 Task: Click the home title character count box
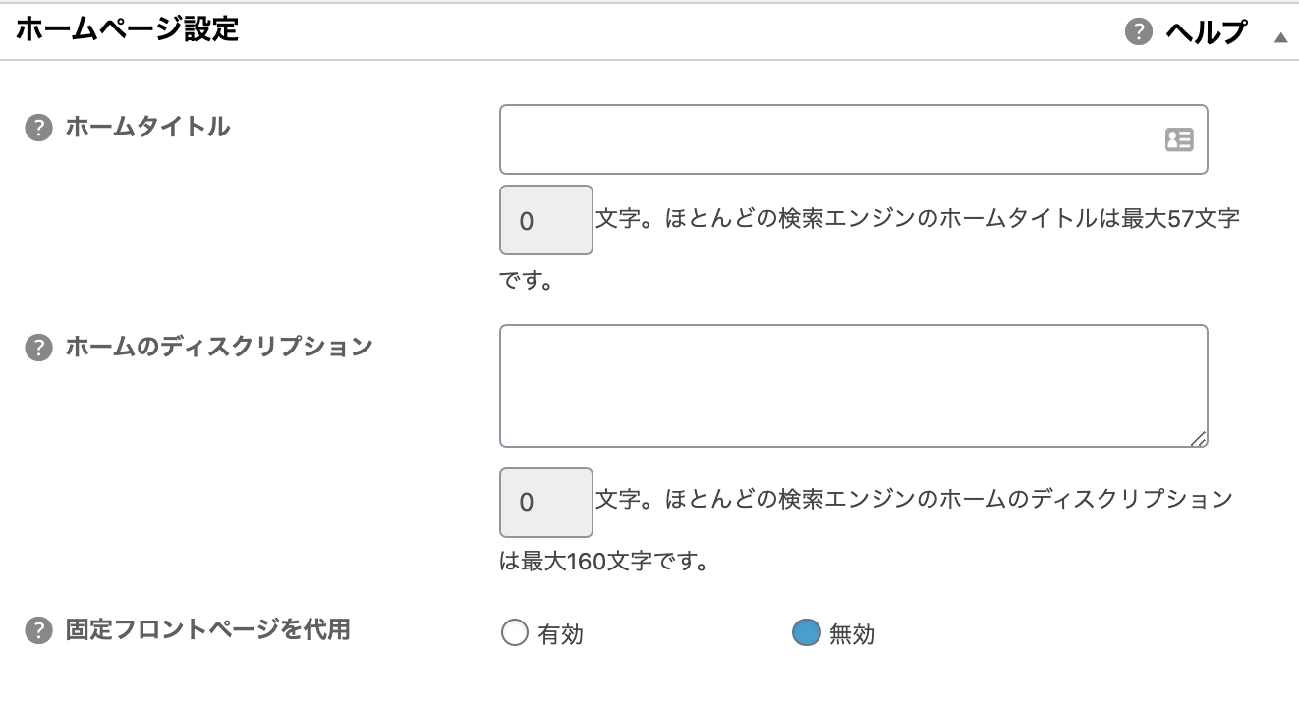(546, 220)
